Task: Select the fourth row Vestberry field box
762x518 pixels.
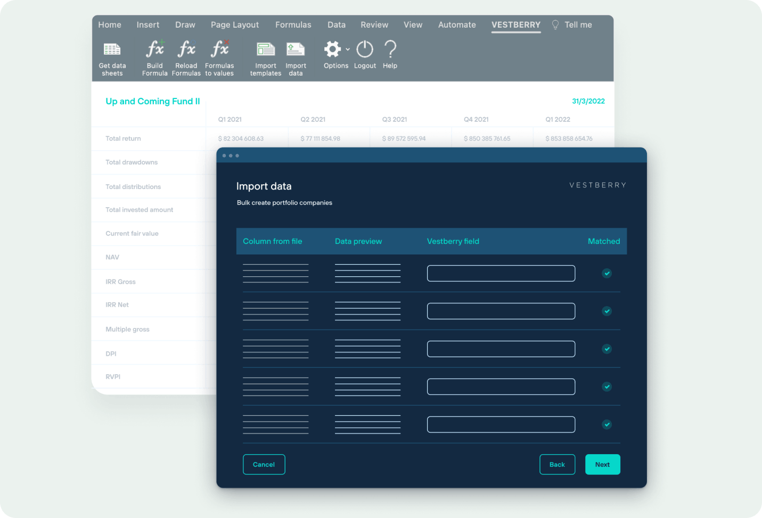Action: 501,387
